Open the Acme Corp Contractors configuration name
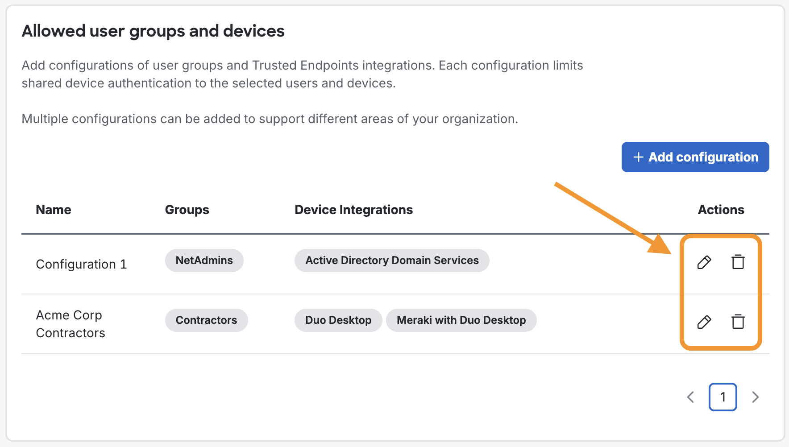Screen dimensions: 789x447 tap(70, 323)
